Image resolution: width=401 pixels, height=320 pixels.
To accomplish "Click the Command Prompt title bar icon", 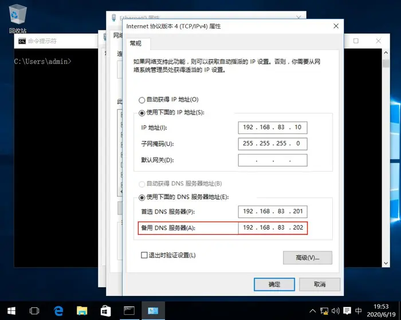I will [x=22, y=41].
